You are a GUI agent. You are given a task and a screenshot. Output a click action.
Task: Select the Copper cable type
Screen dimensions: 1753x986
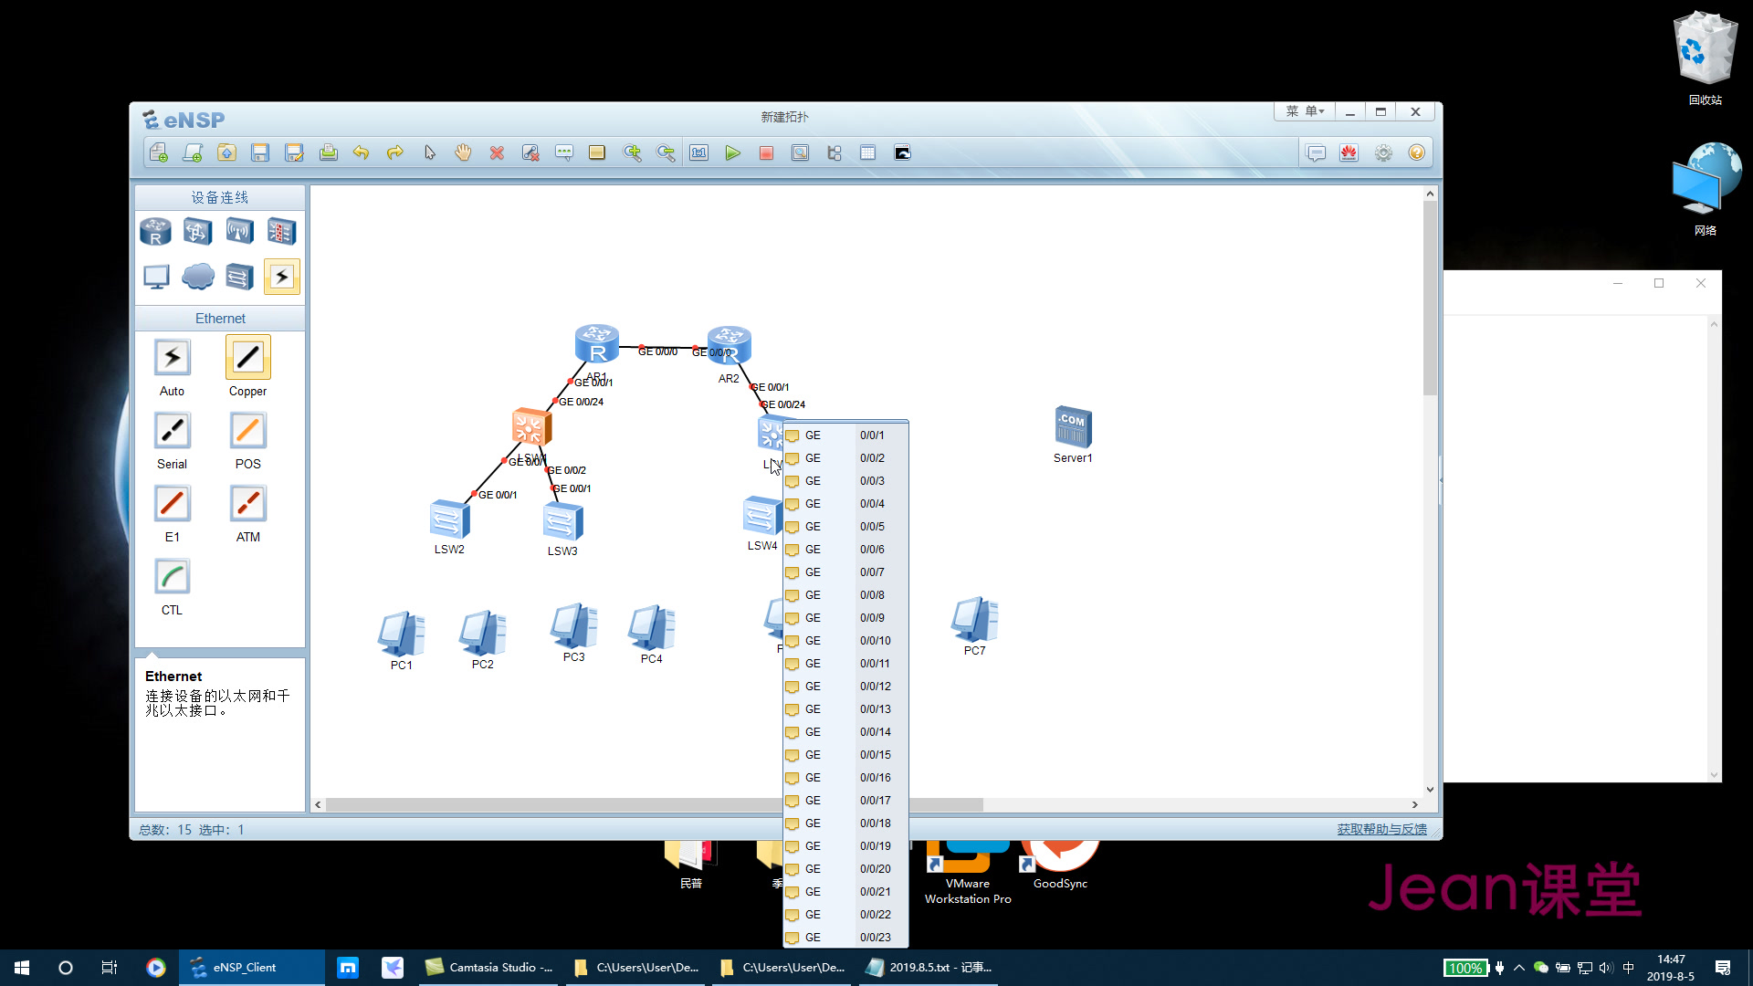click(x=247, y=358)
